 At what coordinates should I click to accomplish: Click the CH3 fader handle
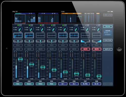(x=43, y=67)
